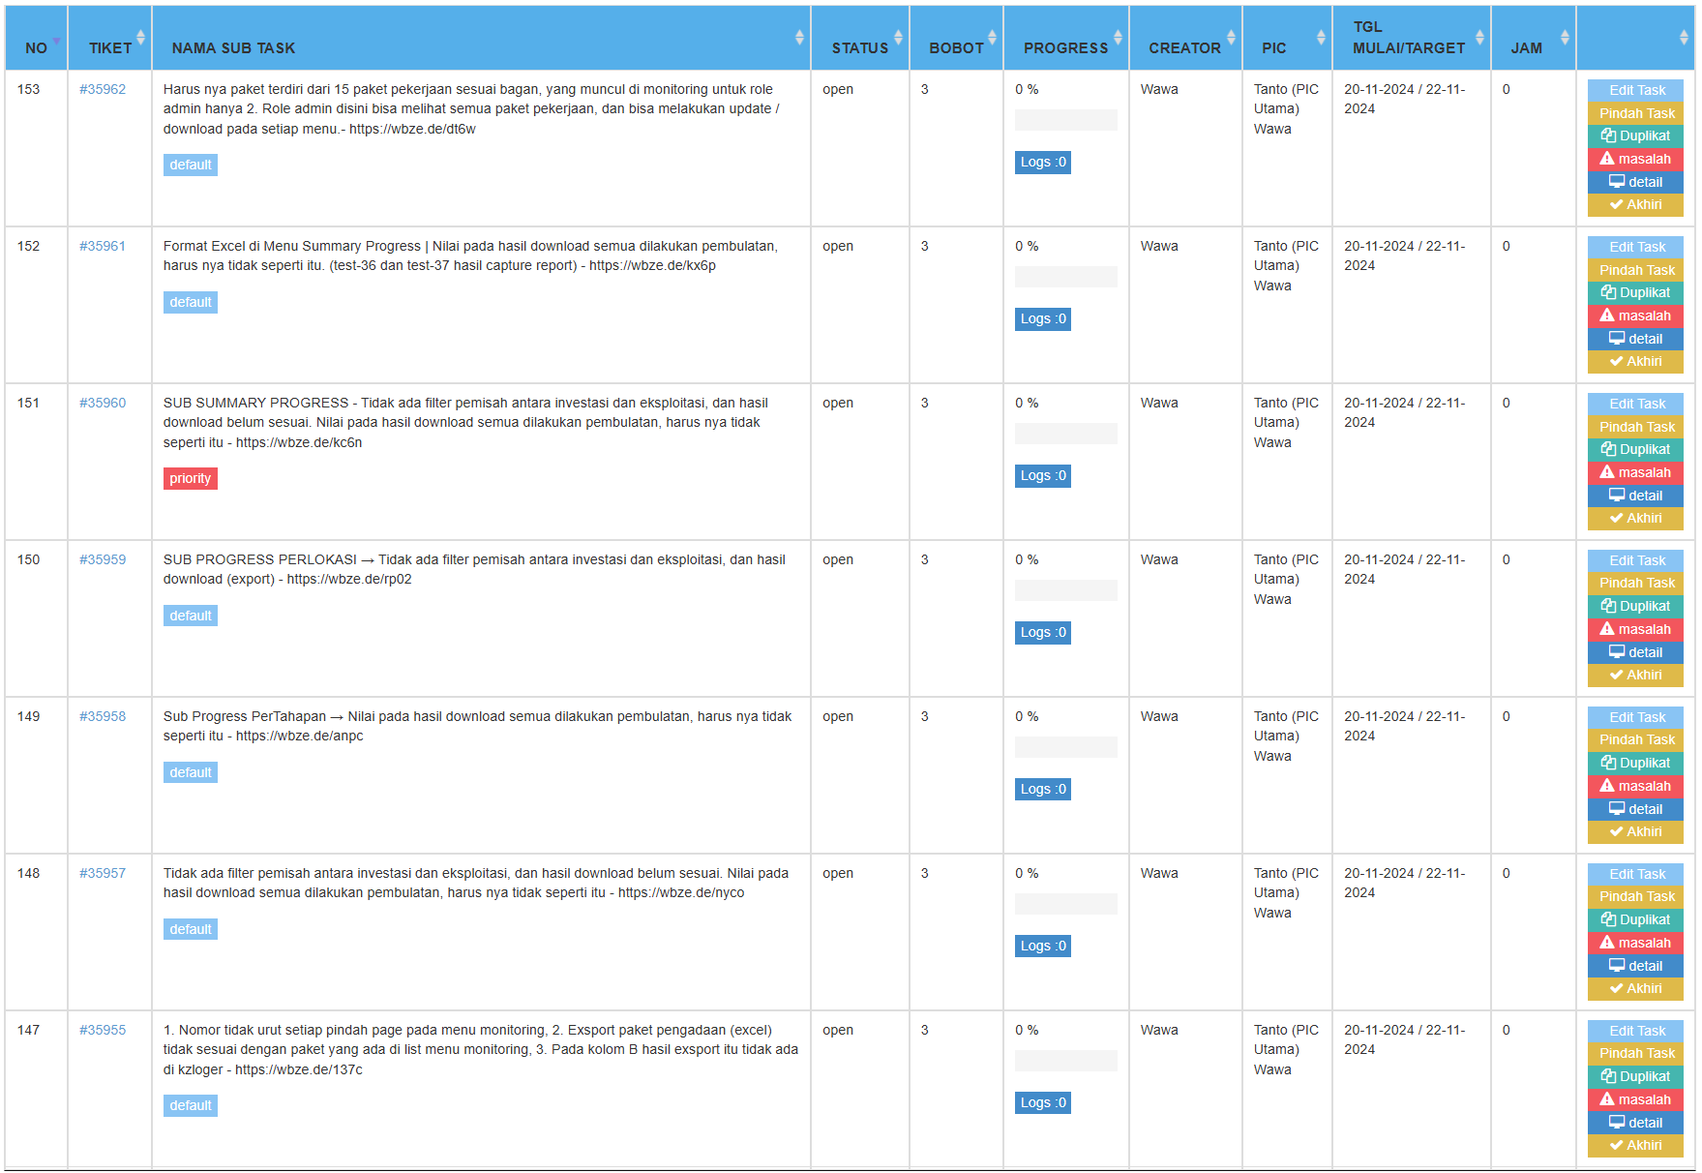Click Edit Task for ticket #35958
The width and height of the screenshot is (1702, 1173).
[x=1634, y=717]
